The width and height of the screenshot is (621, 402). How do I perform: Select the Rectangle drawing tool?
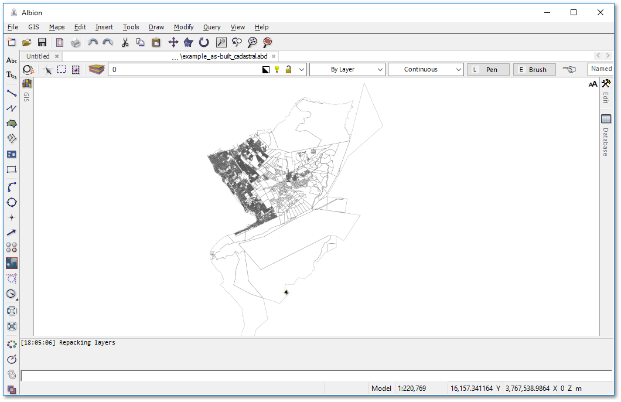click(x=12, y=169)
